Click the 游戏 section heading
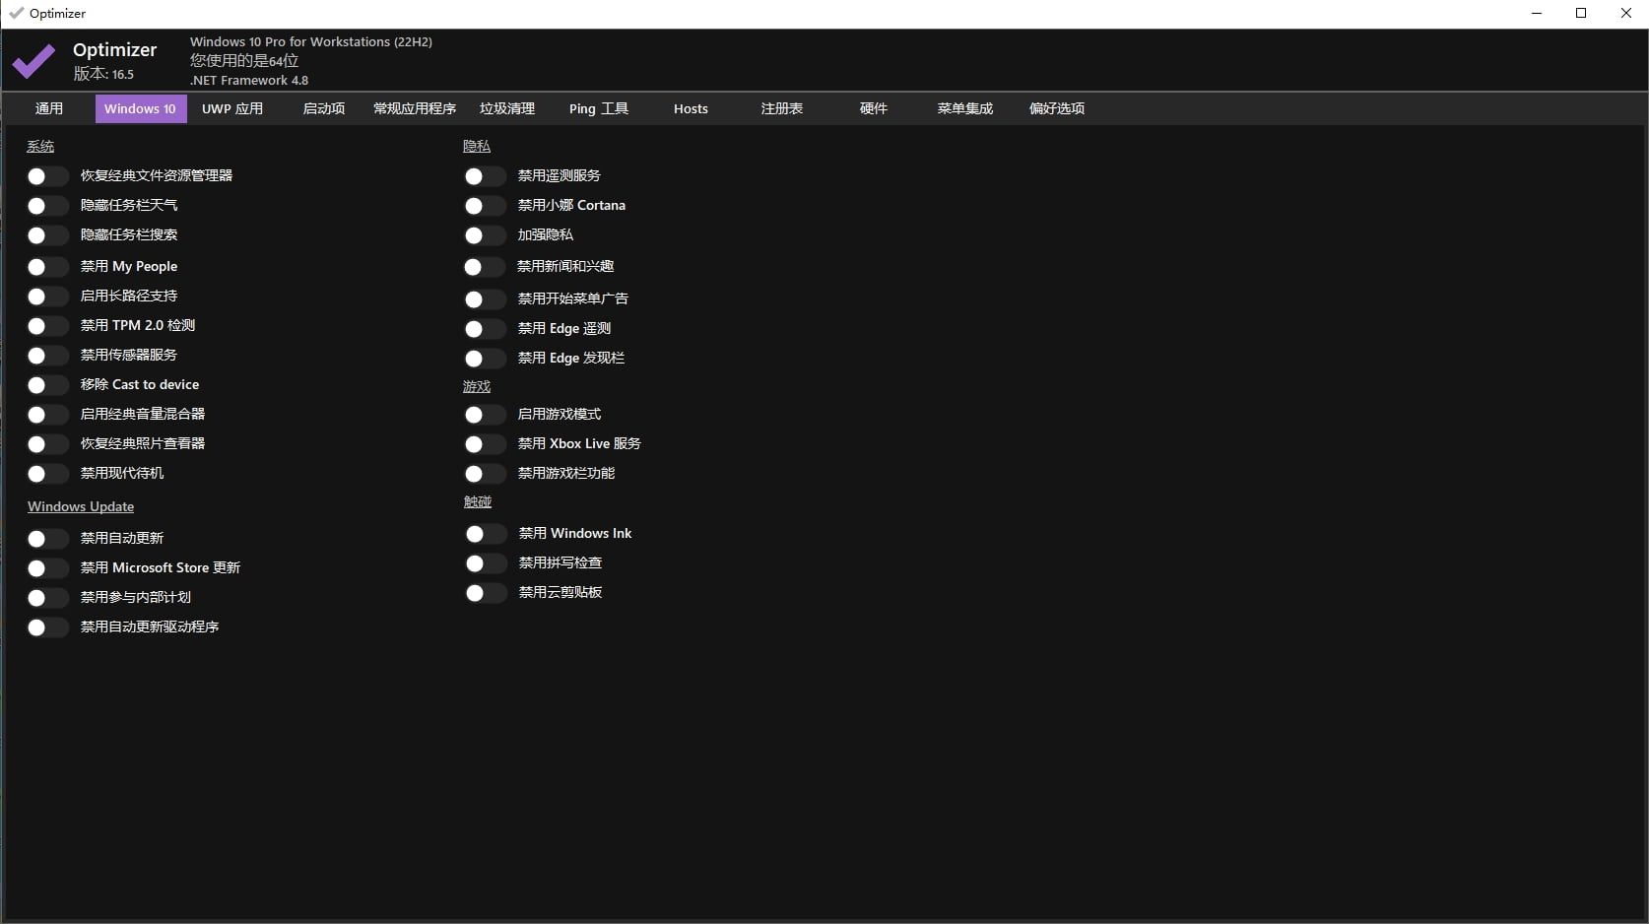The width and height of the screenshot is (1649, 924). [477, 386]
